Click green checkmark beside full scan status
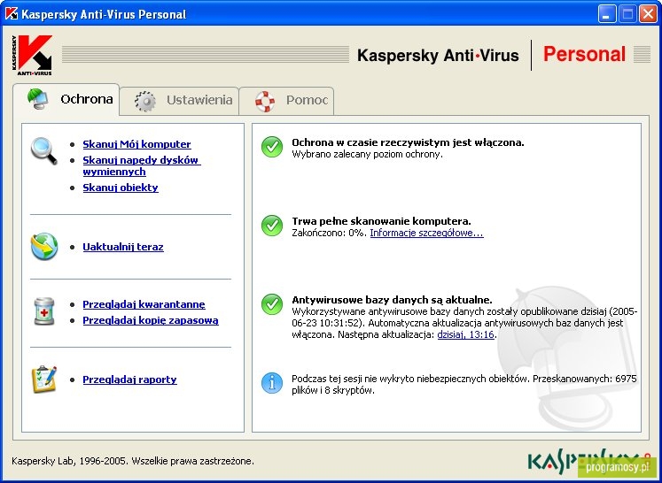 click(x=272, y=226)
